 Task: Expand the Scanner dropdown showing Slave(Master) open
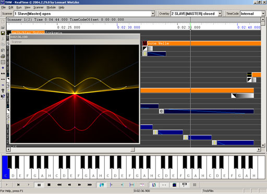pos(153,14)
